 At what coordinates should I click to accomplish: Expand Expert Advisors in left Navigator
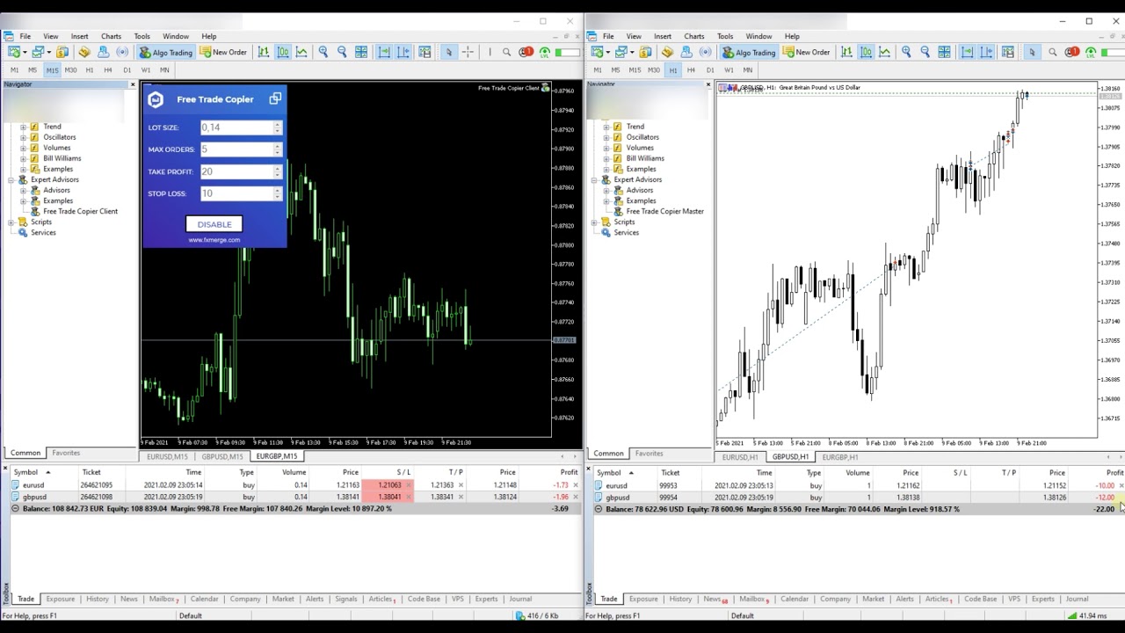tap(11, 179)
